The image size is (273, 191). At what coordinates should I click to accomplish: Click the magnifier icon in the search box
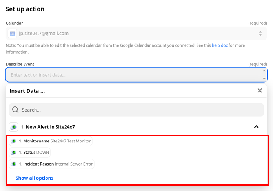coord(15,110)
